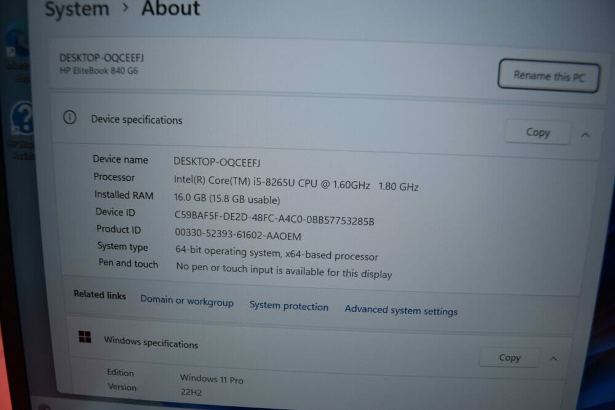
Task: Open Domain or workgroup link
Action: [187, 301]
